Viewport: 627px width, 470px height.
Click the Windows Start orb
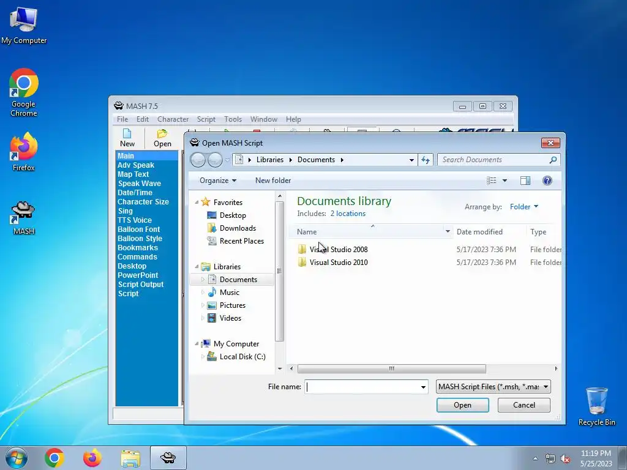[17, 458]
